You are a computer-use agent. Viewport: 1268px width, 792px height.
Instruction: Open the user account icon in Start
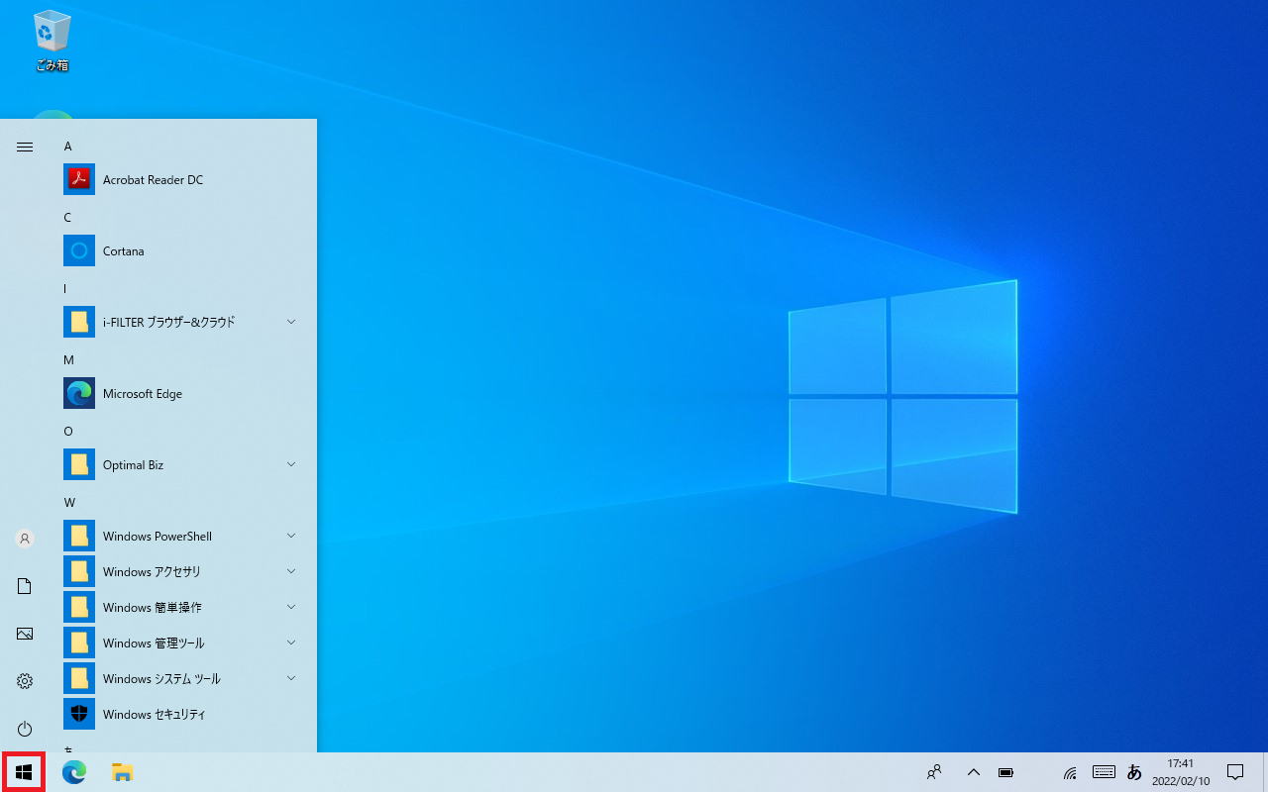click(x=25, y=539)
